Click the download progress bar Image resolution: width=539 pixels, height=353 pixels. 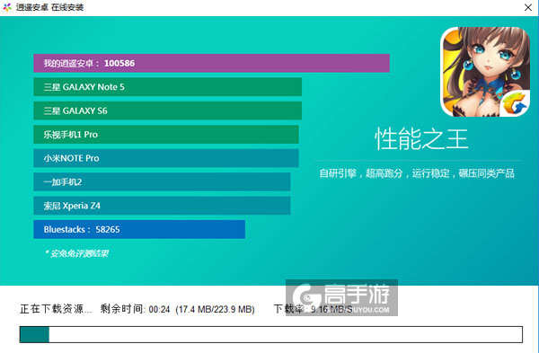click(271, 334)
